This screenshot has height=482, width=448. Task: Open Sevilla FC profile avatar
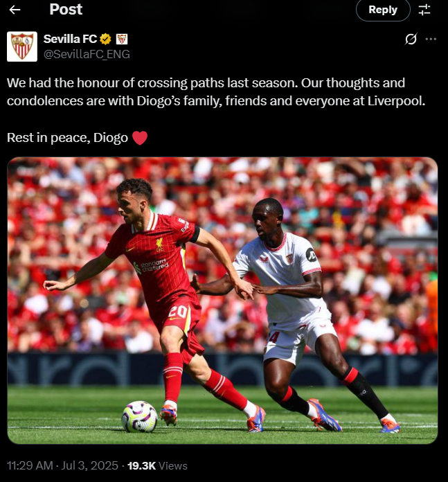[22, 46]
